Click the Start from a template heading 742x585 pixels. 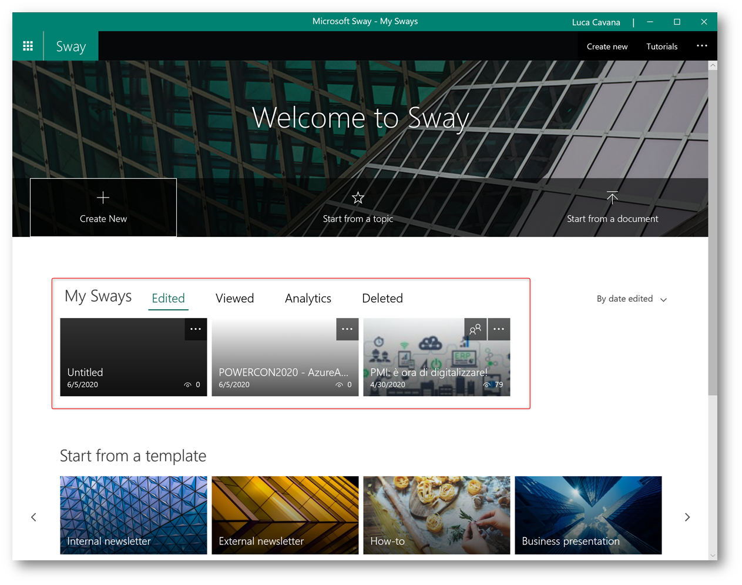tap(133, 456)
